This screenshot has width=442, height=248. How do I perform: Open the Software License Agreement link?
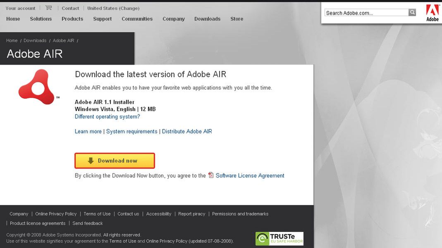(x=250, y=176)
